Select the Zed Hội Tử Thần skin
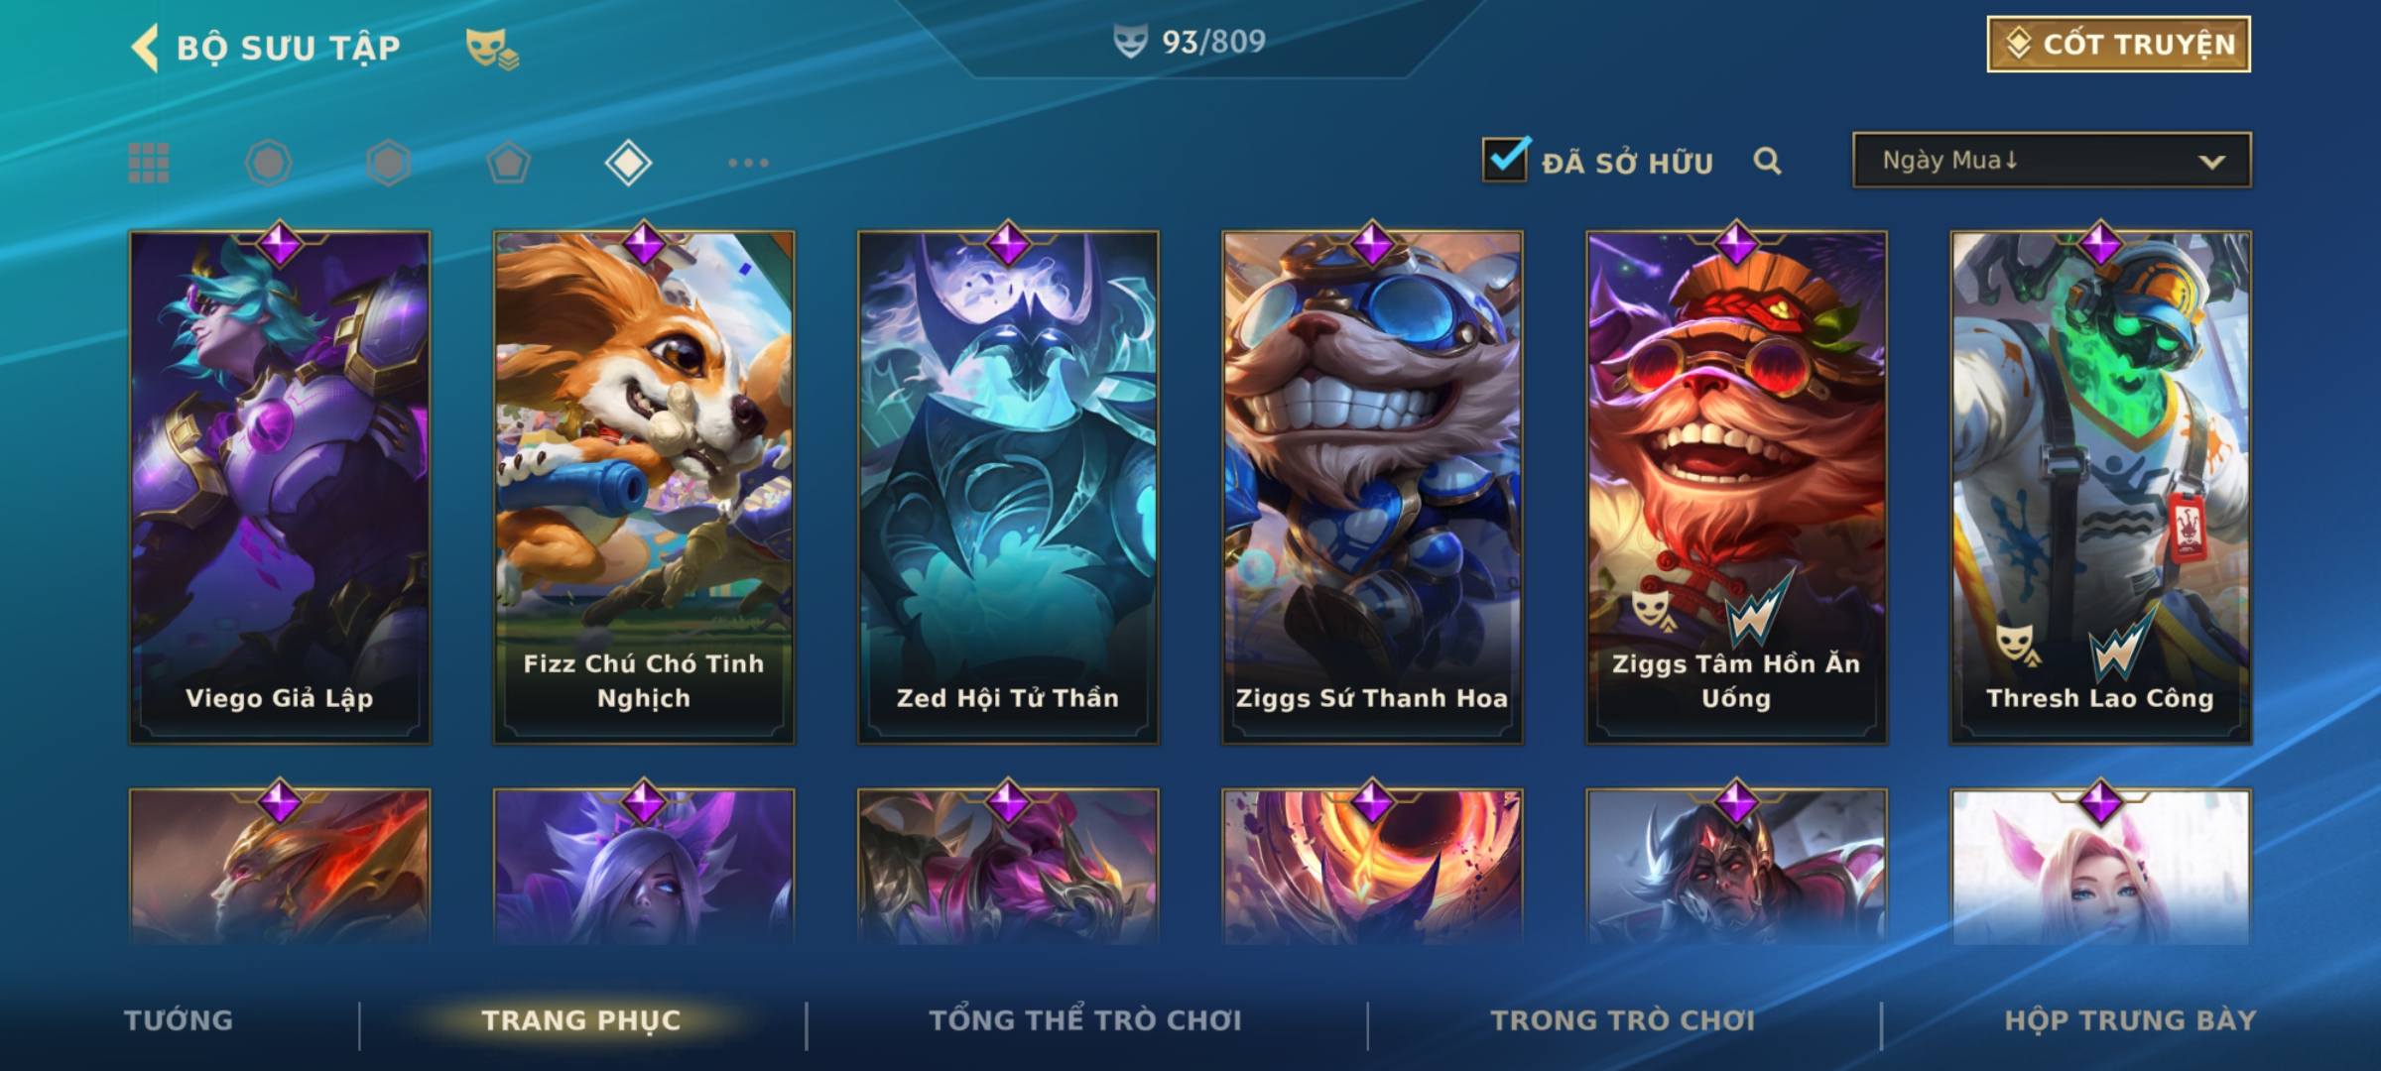This screenshot has height=1071, width=2381. pyautogui.click(x=1008, y=488)
